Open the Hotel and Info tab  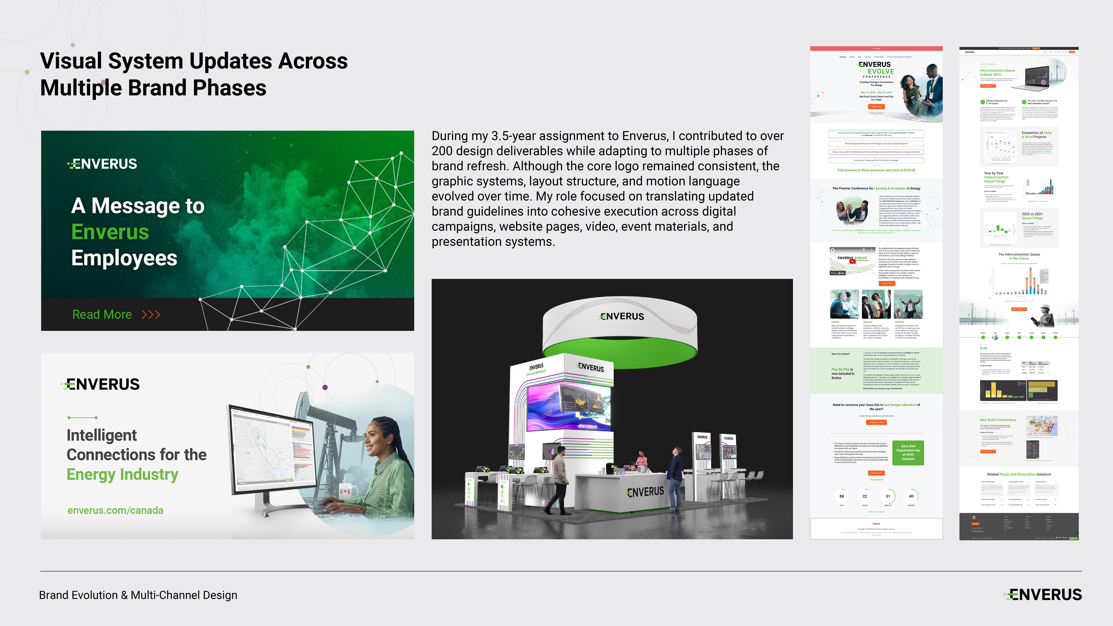pos(879,57)
